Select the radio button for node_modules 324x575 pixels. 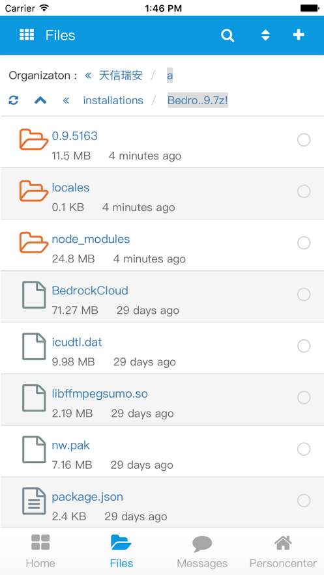[x=304, y=243]
